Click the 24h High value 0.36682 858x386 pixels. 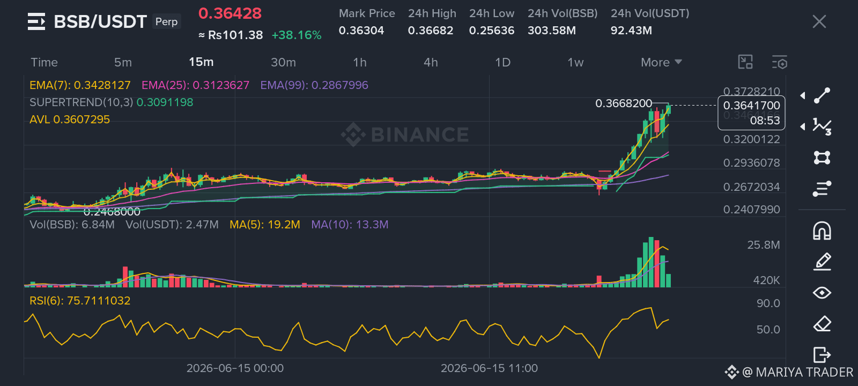[x=431, y=31]
